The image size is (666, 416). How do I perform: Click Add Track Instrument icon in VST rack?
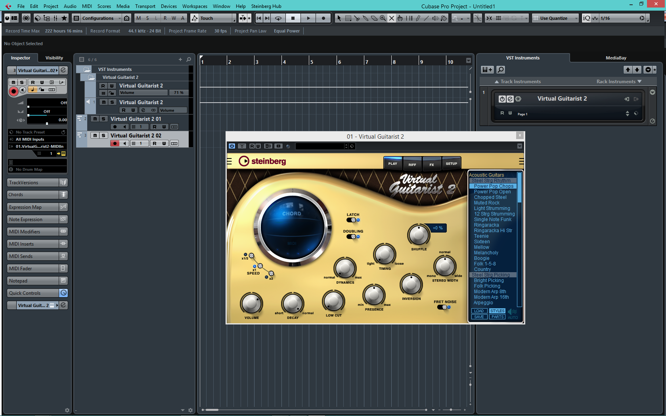(487, 70)
